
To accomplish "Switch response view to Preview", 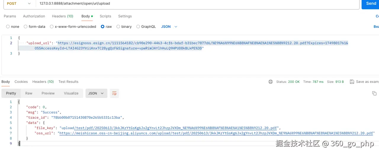I will (48, 93).
